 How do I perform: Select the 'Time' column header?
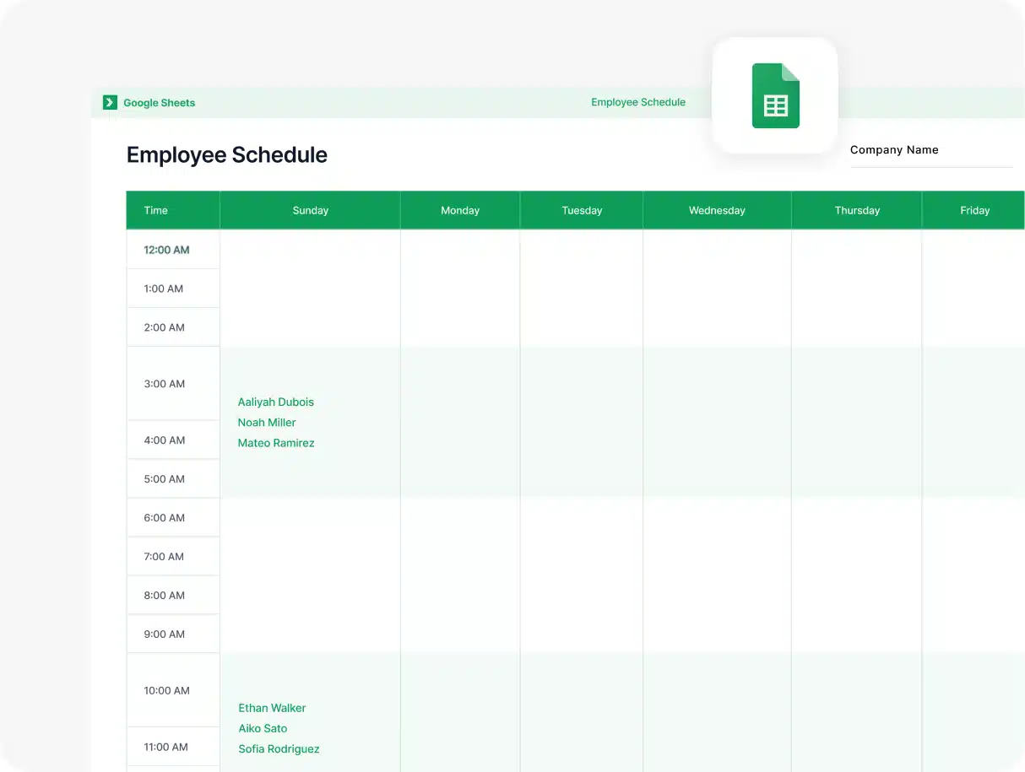click(x=155, y=210)
